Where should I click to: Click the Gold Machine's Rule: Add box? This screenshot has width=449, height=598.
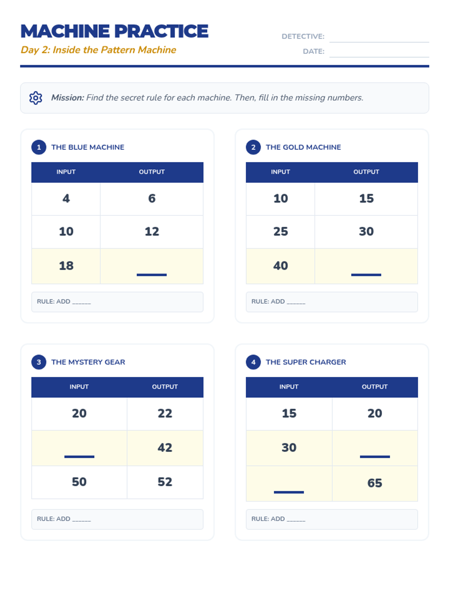pyautogui.click(x=332, y=302)
